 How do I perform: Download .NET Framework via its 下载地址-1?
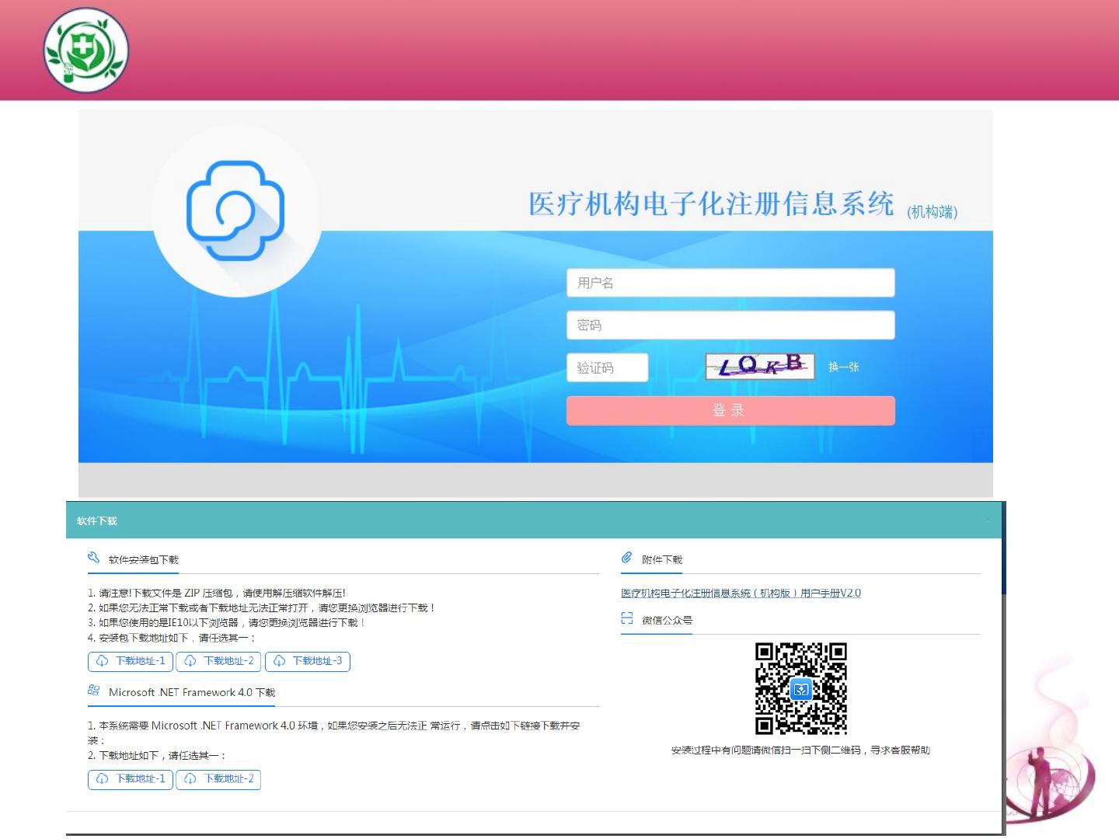pos(131,779)
